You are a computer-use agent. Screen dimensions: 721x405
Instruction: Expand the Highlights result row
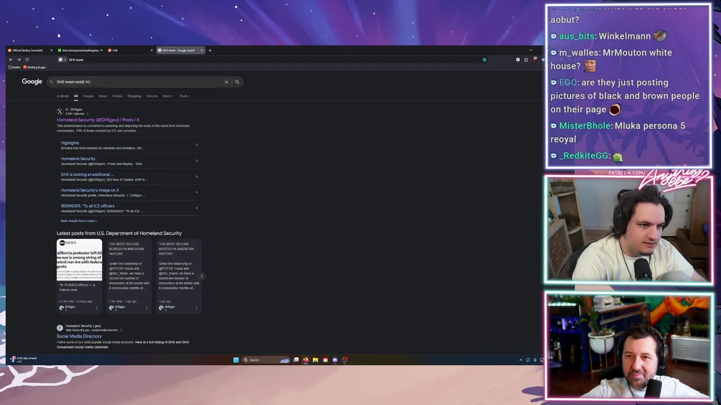click(129, 145)
